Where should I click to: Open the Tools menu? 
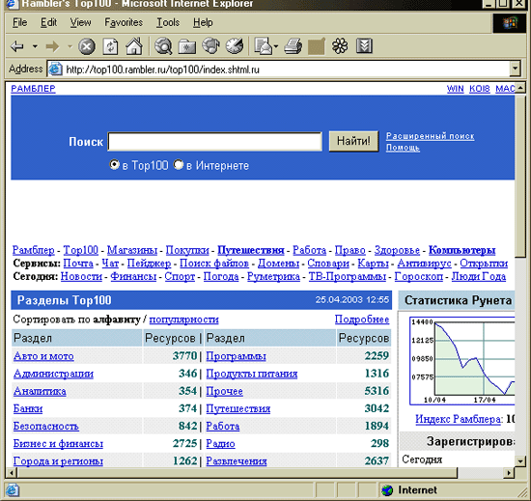pos(168,22)
